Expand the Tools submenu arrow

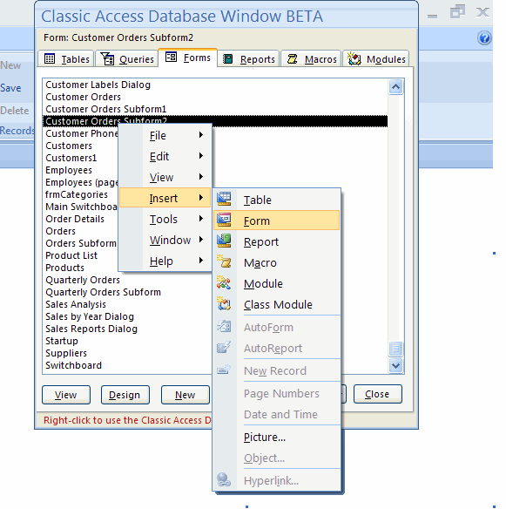click(201, 219)
